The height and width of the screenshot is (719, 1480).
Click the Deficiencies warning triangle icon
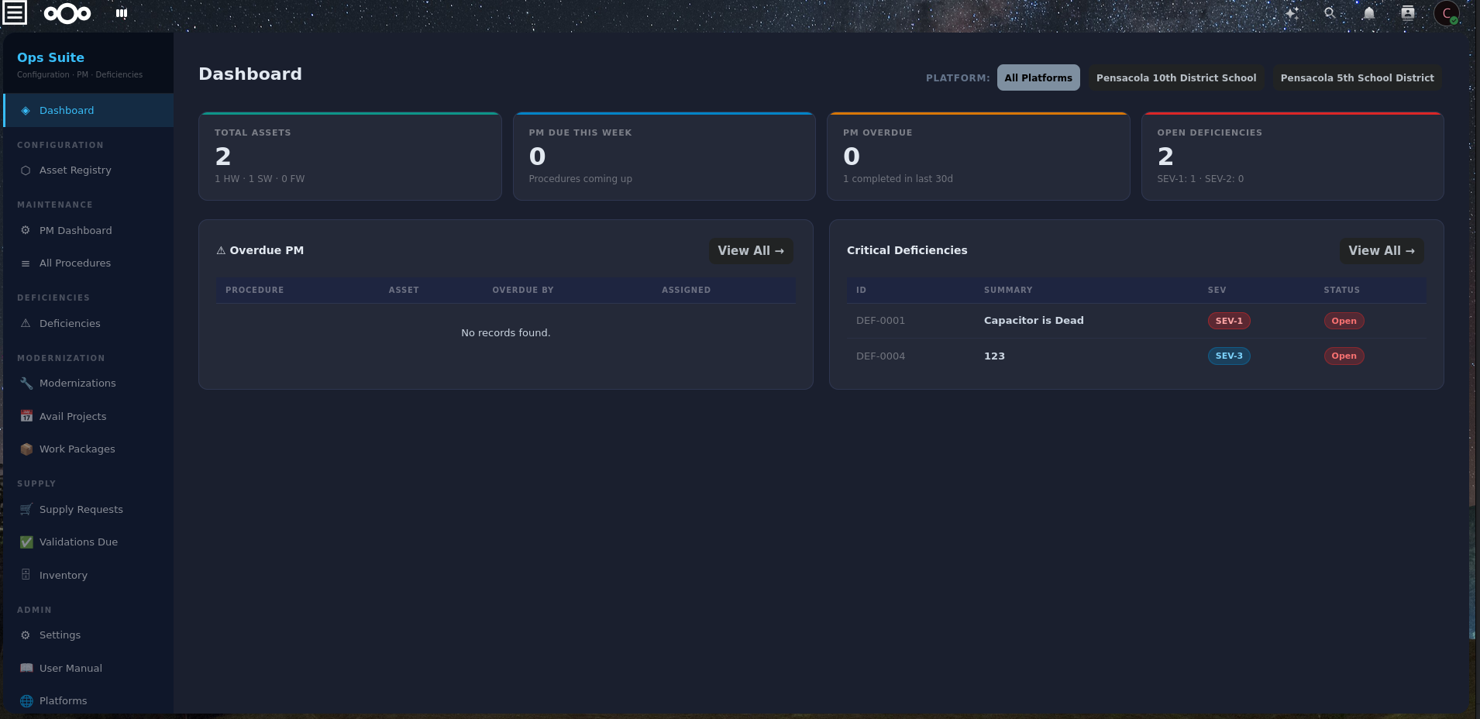(x=26, y=324)
